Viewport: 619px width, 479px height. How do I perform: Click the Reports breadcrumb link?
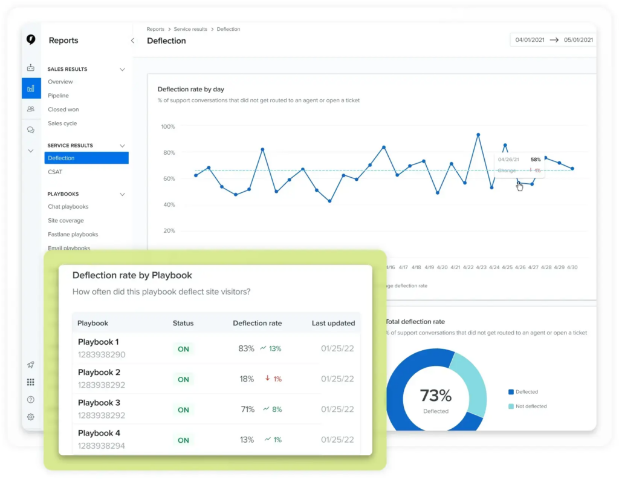155,29
